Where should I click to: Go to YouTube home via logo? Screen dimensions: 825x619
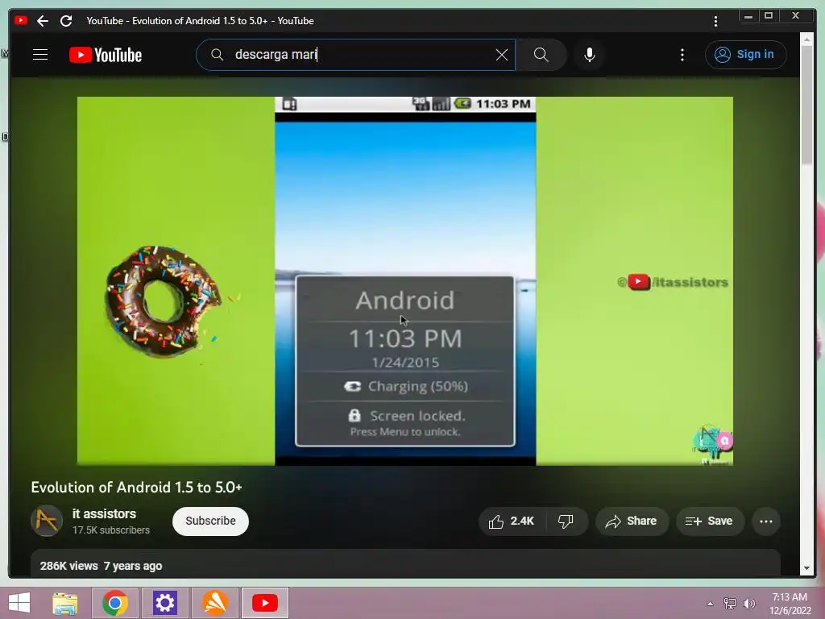[x=106, y=55]
